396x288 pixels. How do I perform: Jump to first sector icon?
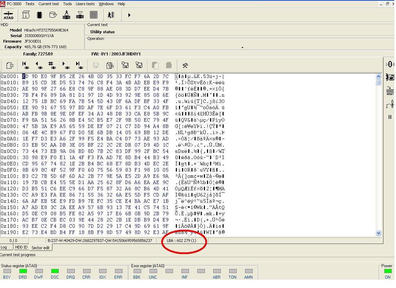click(25, 65)
